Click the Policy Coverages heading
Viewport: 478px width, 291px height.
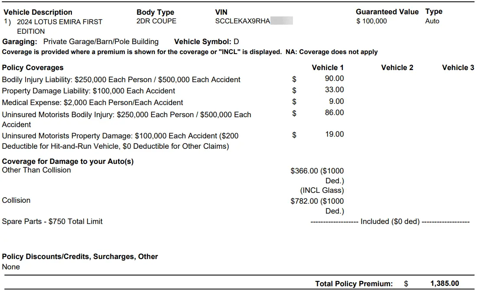tap(33, 67)
